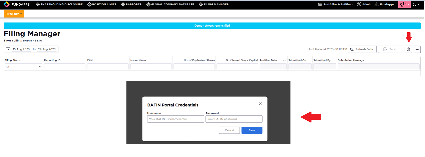Click the Global Company Database icon
Image resolution: width=425 pixels, height=157 pixels.
148,4
